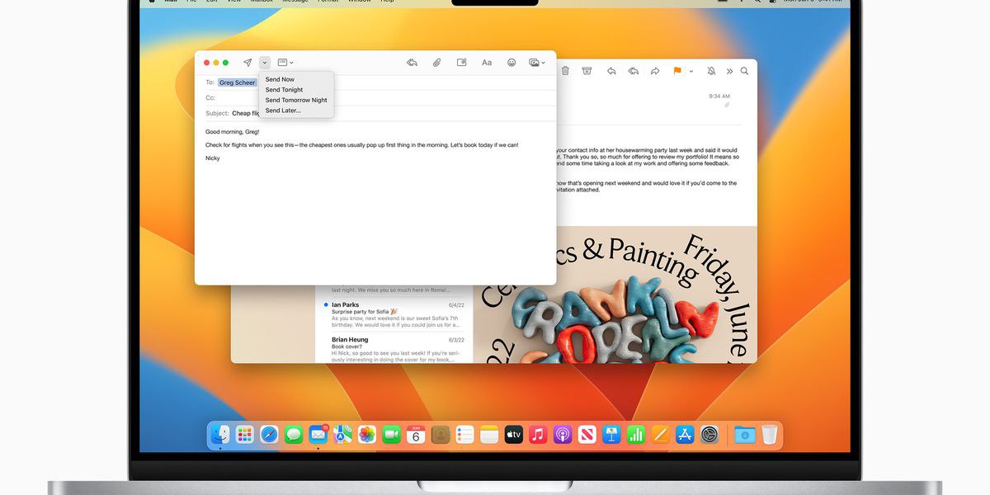Image resolution: width=990 pixels, height=495 pixels.
Task: Click the search magnifier in Mail window
Action: point(744,72)
